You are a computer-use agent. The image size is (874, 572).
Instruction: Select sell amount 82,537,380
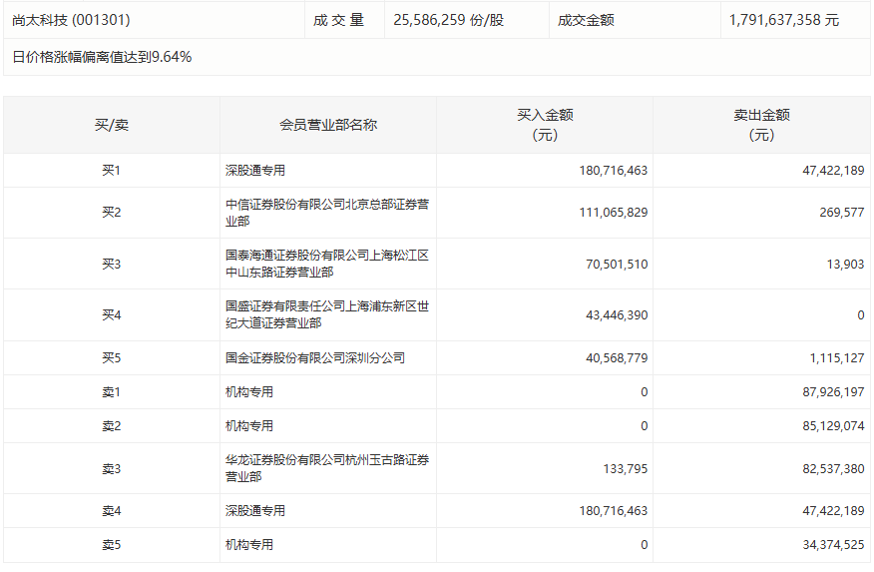click(x=833, y=469)
